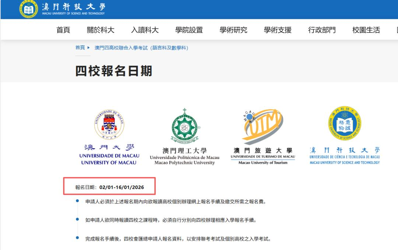
Task: Open the 關於科大 menu
Action: coord(101,30)
